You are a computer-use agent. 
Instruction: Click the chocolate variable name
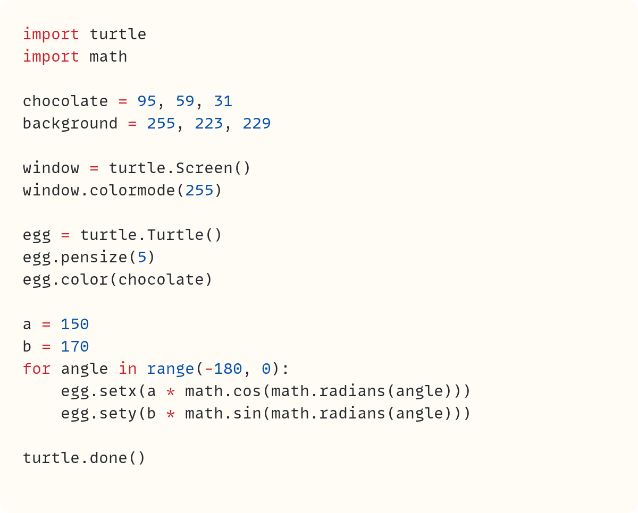click(x=66, y=101)
